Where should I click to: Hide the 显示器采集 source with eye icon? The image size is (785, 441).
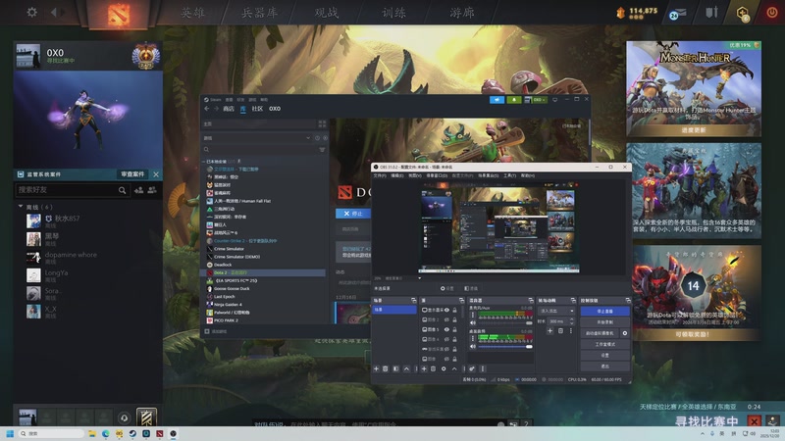point(446,310)
